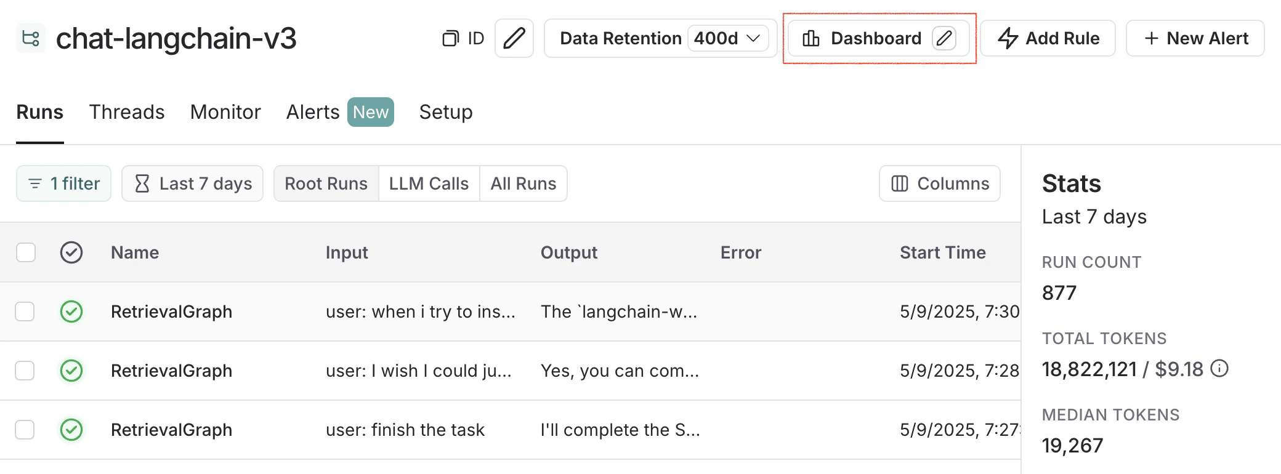This screenshot has height=474, width=1281.
Task: Copy the project ID
Action: 451,38
